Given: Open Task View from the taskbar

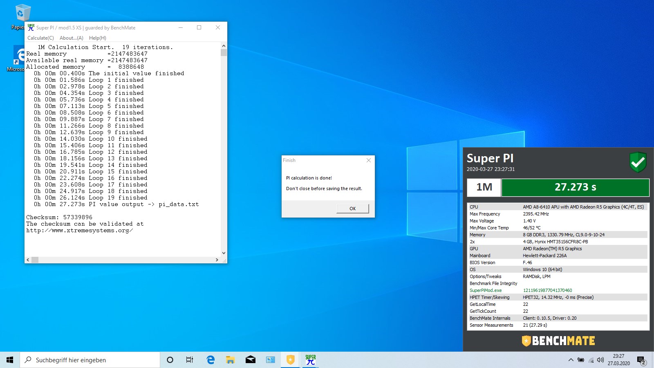Looking at the screenshot, I should pyautogui.click(x=190, y=360).
